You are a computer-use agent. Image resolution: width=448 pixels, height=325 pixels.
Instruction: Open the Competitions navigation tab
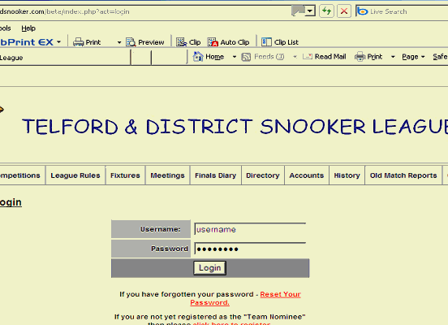(x=22, y=175)
